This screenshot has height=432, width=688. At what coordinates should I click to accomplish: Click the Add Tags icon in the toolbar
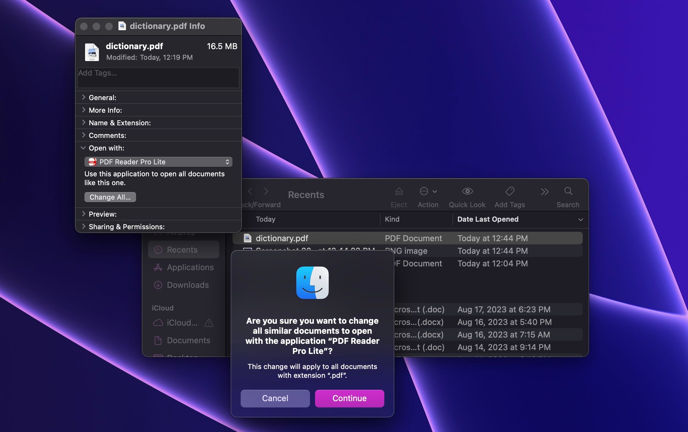click(x=509, y=191)
